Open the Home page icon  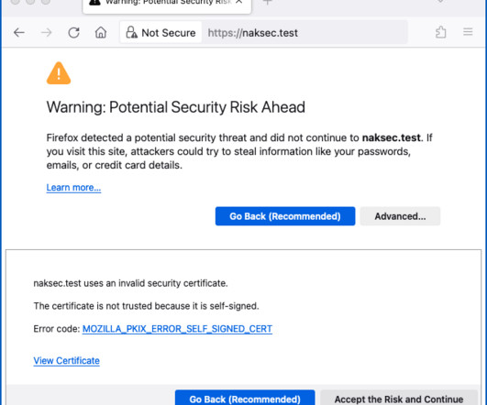click(101, 32)
